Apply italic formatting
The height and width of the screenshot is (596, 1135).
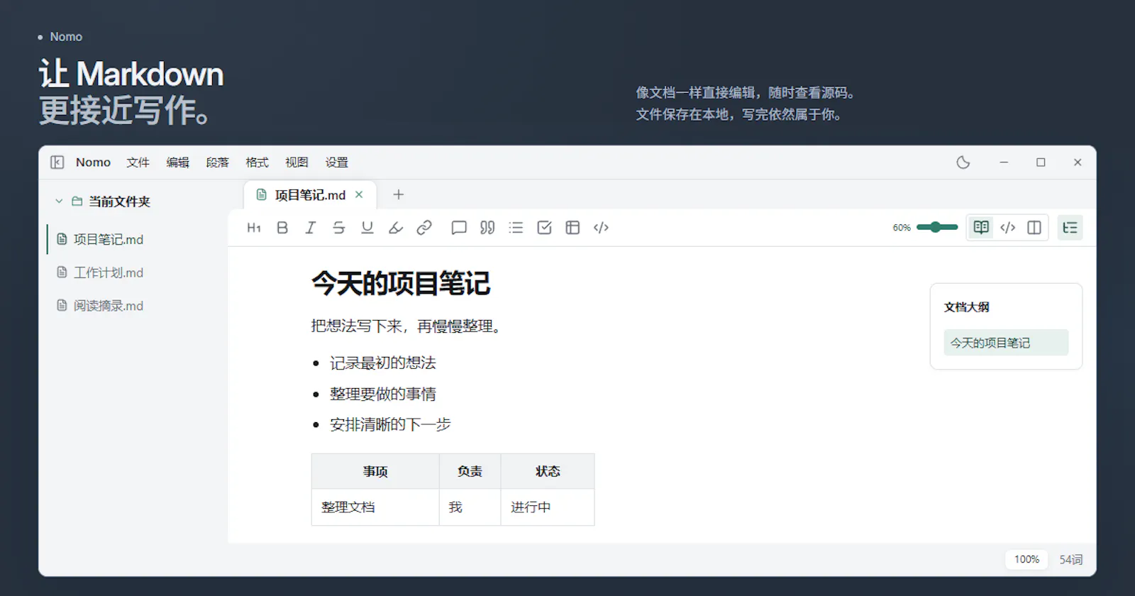[x=311, y=228]
